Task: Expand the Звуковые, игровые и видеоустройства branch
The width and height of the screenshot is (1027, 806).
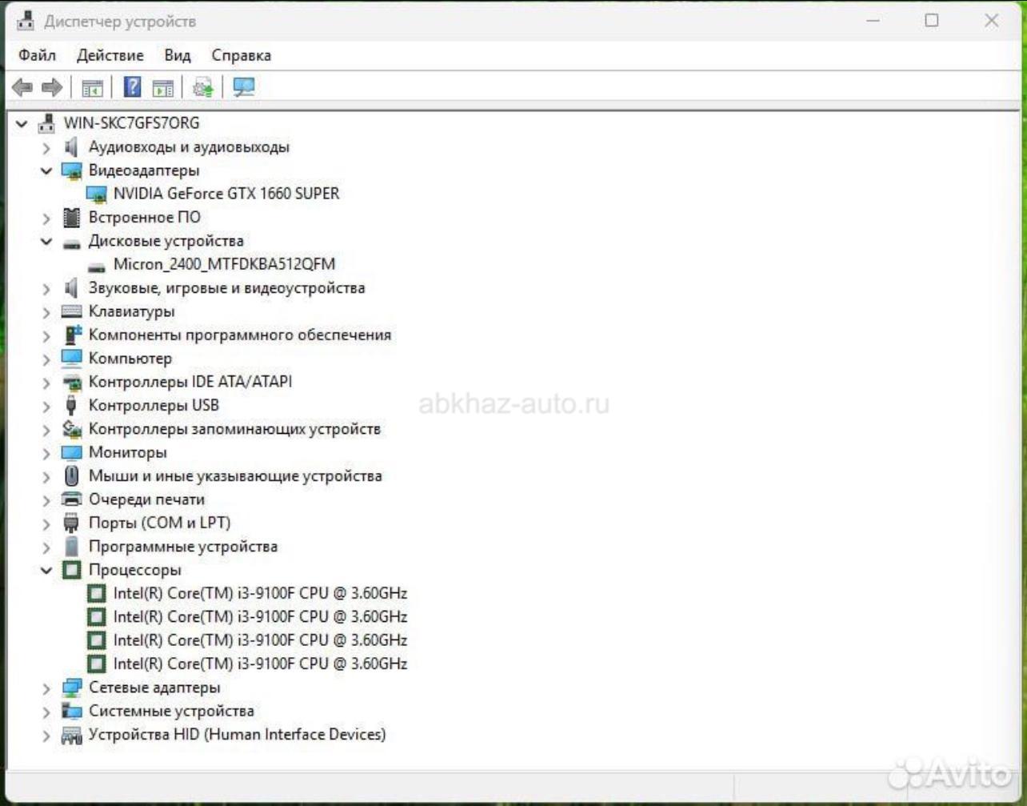Action: click(x=46, y=288)
